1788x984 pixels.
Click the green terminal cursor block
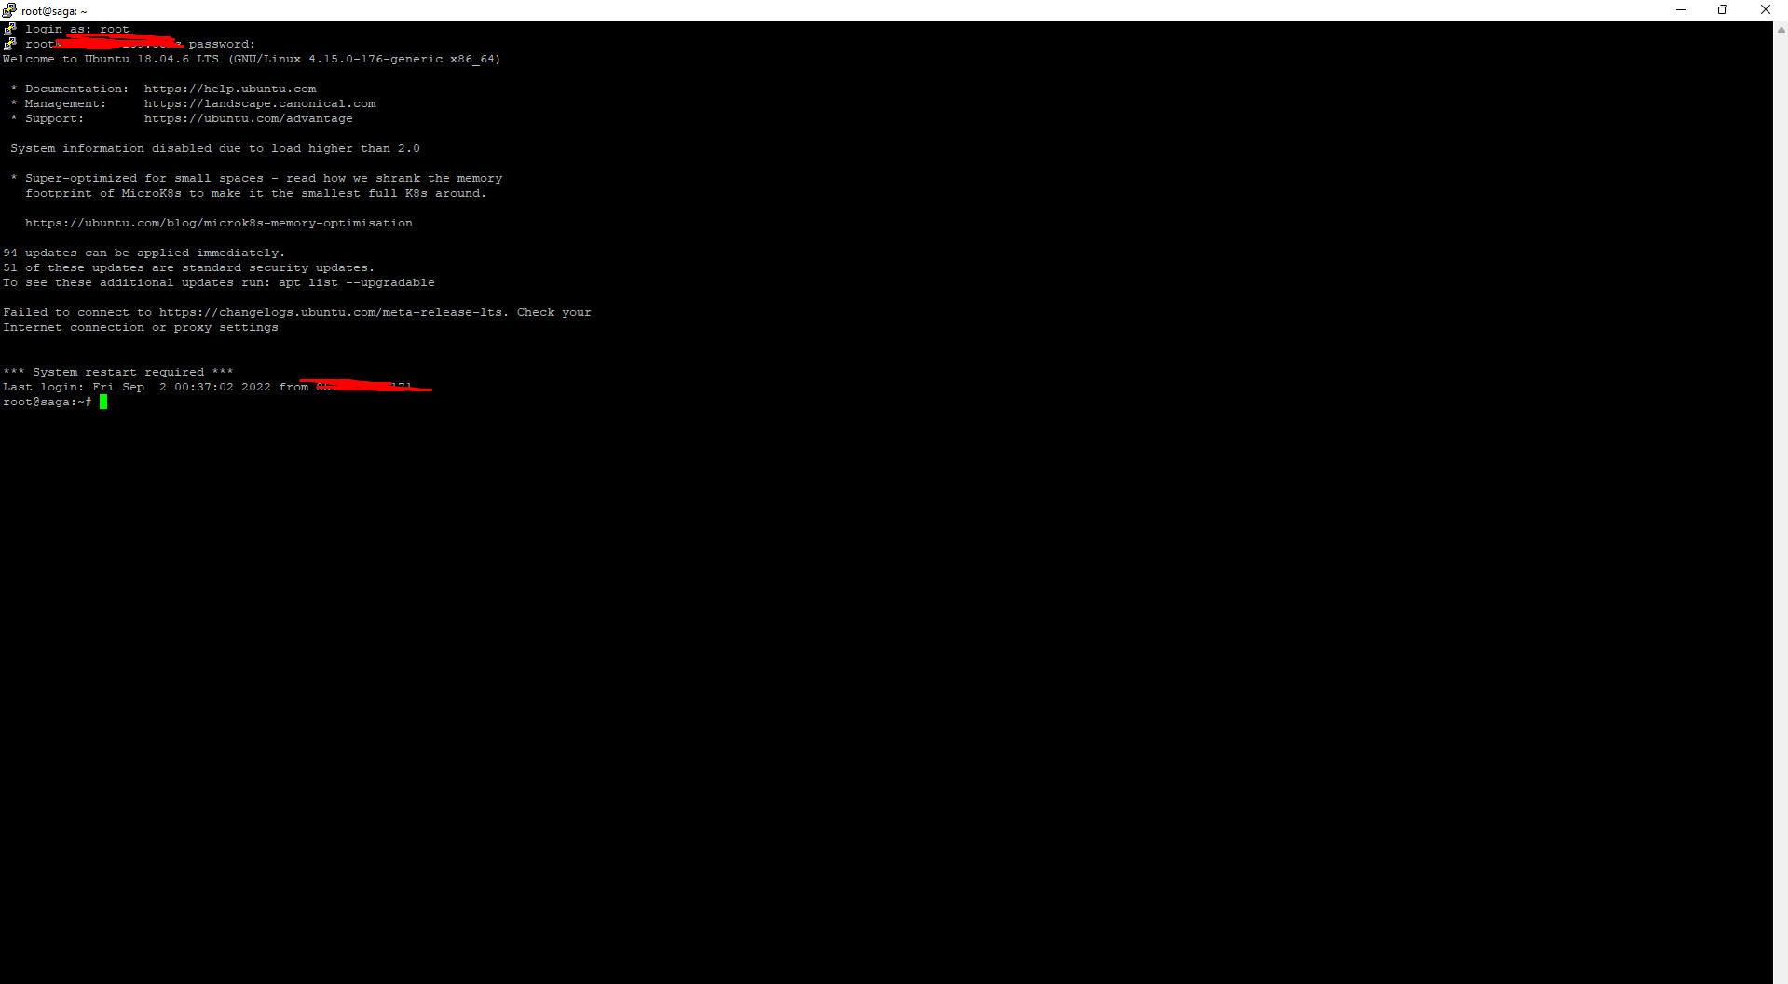103,402
